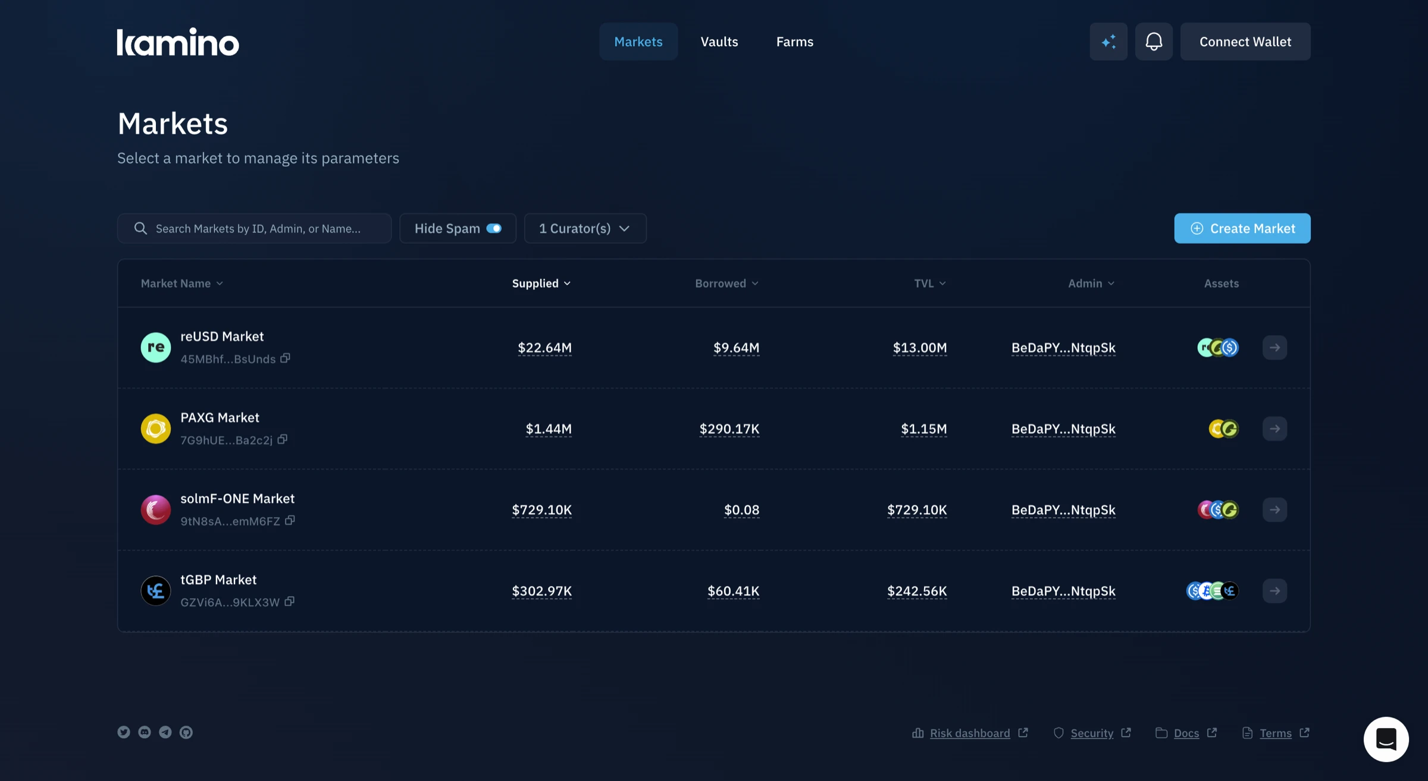The height and width of the screenshot is (781, 1428).
Task: Copy the PAXG Market address 7G9hUE...Ba2c2j
Action: click(x=283, y=439)
